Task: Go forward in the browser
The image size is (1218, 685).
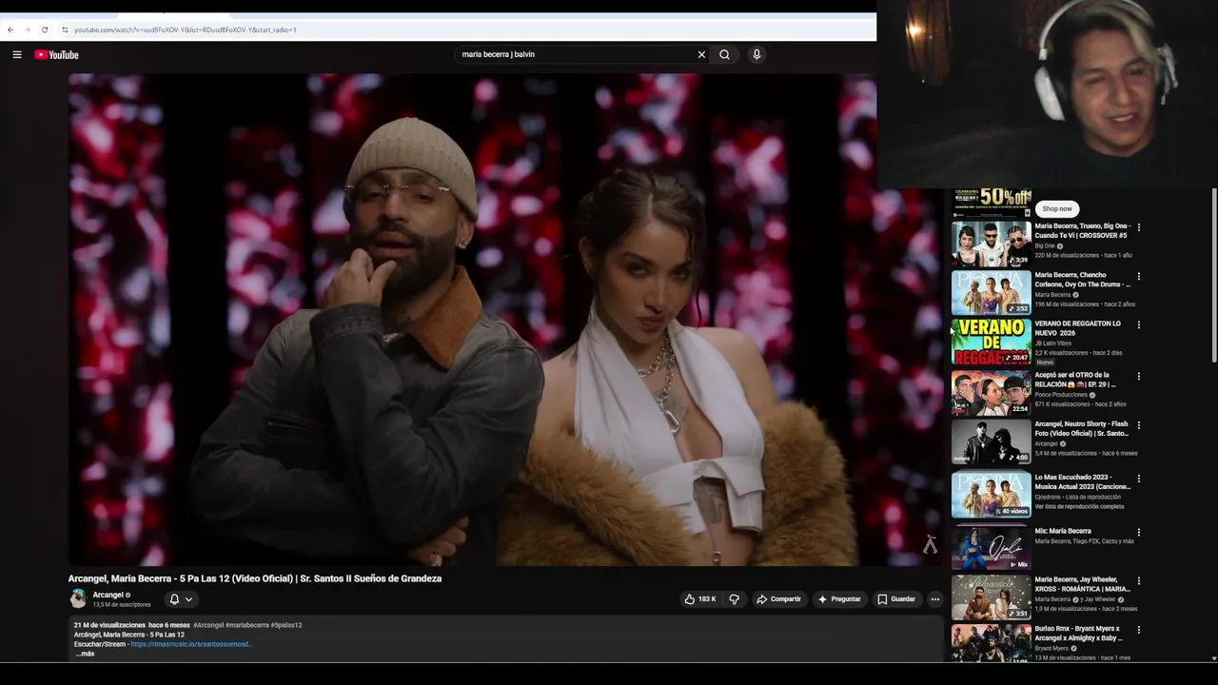Action: (x=27, y=29)
